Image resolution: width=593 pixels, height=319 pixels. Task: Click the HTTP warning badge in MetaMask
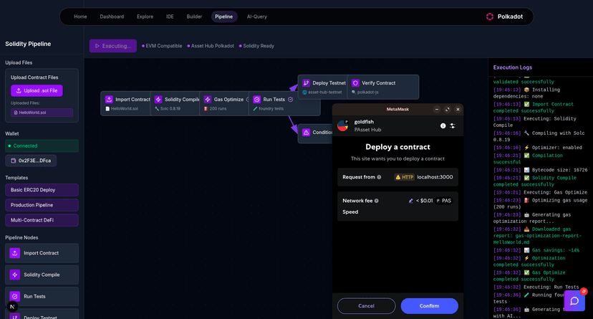(404, 177)
